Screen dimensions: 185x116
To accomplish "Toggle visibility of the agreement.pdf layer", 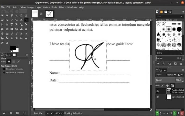I will 158,97.
